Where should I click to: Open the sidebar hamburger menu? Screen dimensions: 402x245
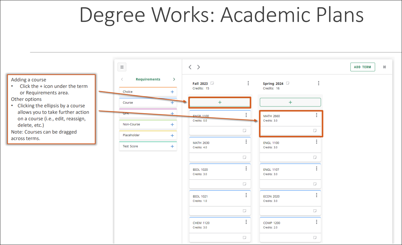[122, 67]
